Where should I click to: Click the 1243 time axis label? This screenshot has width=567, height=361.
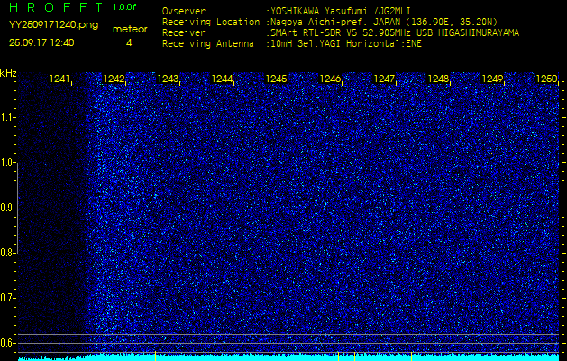pos(168,79)
